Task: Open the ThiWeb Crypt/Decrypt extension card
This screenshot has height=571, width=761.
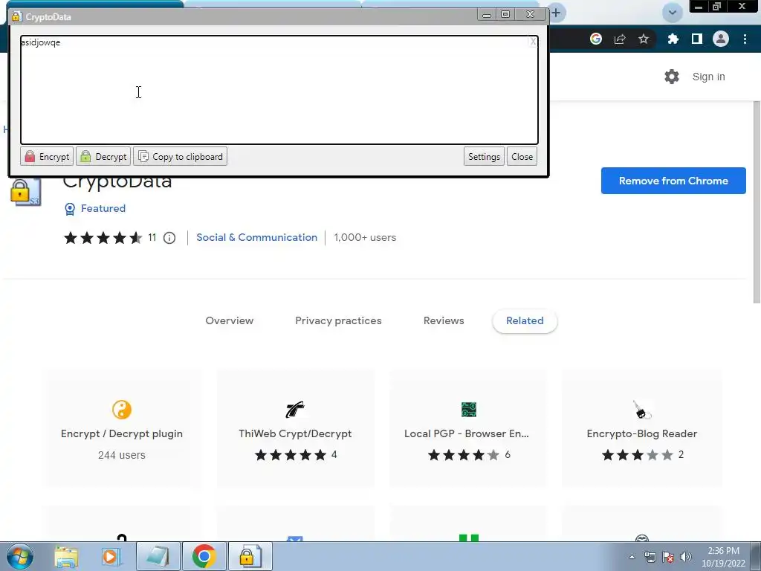Action: pyautogui.click(x=295, y=428)
